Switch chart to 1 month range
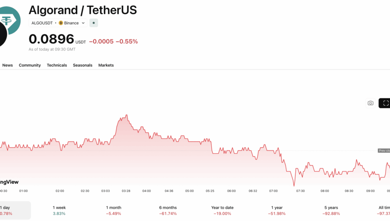The width and height of the screenshot is (390, 221). coord(113,210)
